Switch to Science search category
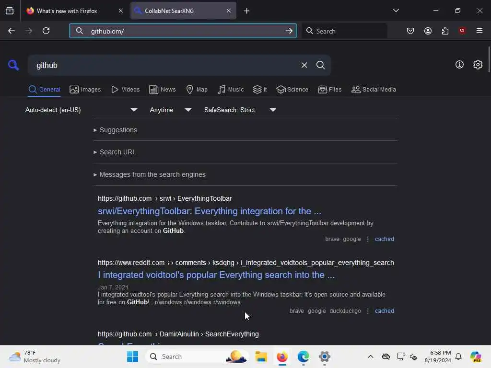The image size is (491, 368). click(x=292, y=90)
